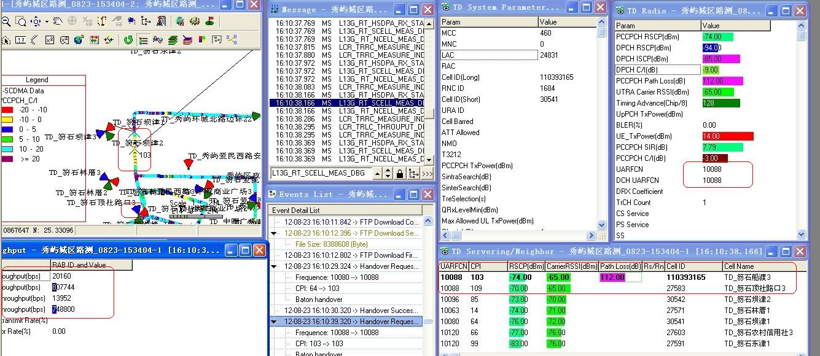Click down arrow of TD Radio scrollbar
Screen dimensions: 820x356
pos(802,233)
